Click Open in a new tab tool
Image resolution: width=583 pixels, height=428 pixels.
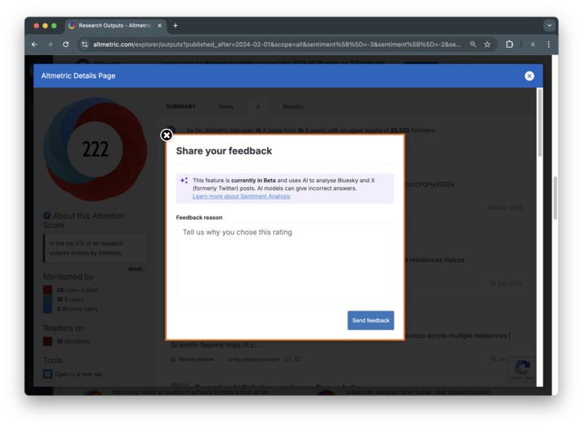tap(78, 374)
